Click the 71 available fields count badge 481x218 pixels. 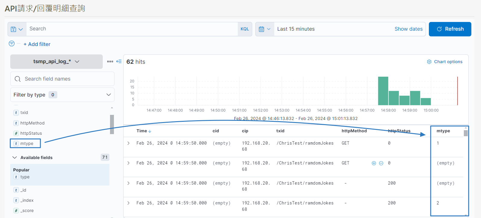105,157
